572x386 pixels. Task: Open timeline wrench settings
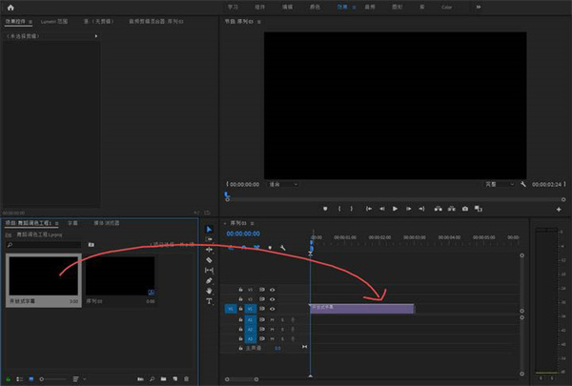click(282, 248)
